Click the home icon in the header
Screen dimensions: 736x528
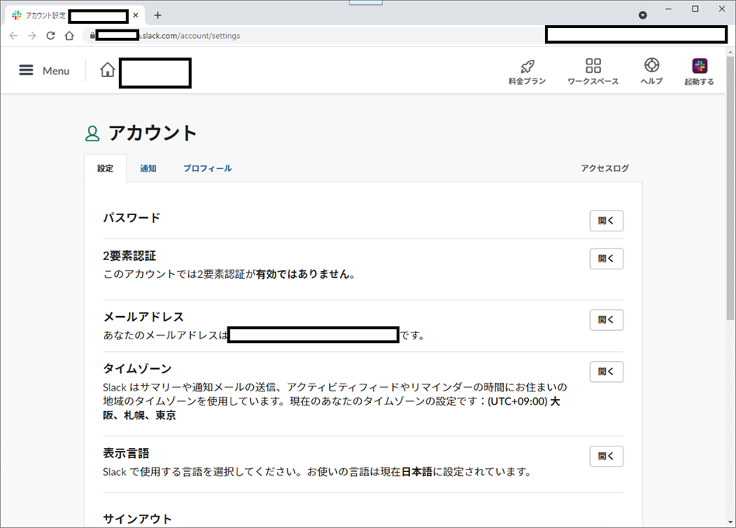pos(107,70)
